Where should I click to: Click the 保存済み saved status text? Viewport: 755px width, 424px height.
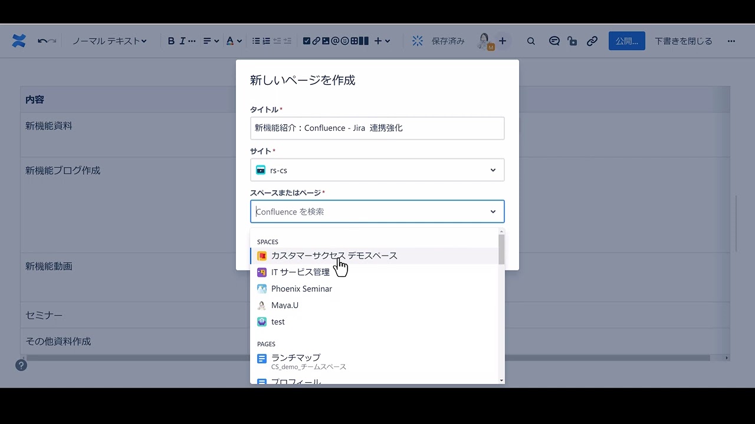[448, 41]
